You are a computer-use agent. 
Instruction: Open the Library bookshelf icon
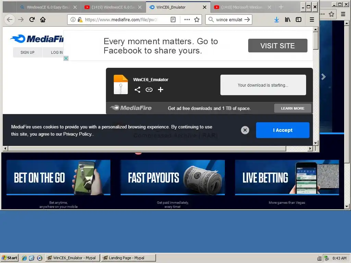(x=288, y=20)
